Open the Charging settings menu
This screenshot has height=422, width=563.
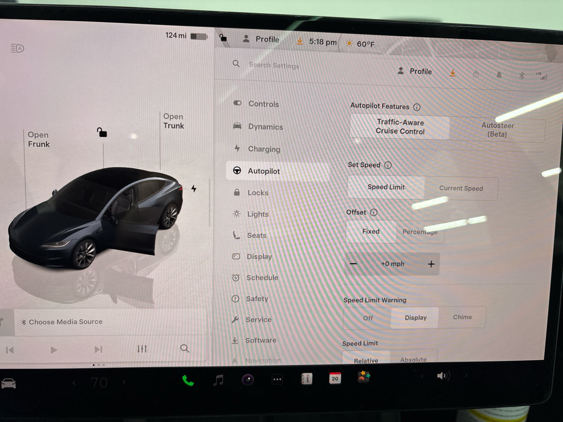click(263, 149)
